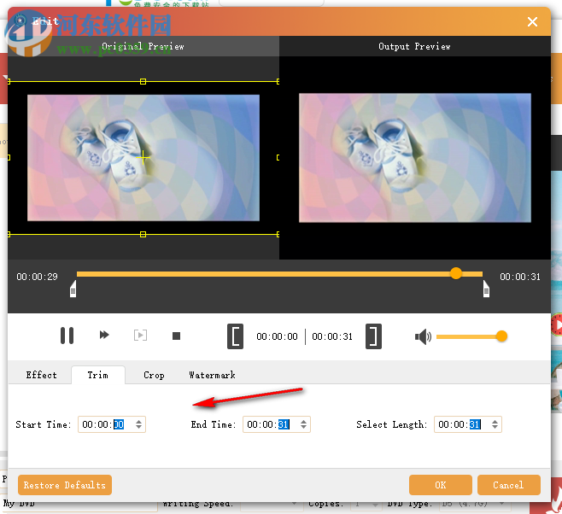Click the Cancel button
Image resolution: width=562 pixels, height=514 pixels.
click(x=508, y=485)
